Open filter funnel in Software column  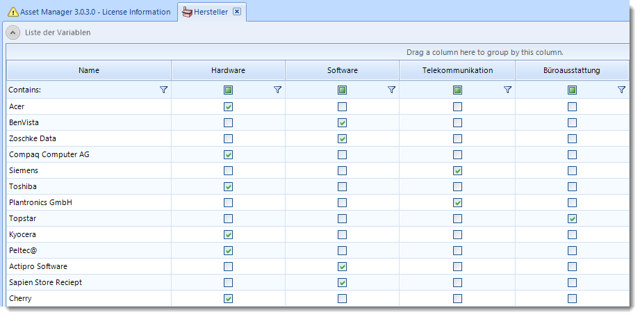[391, 90]
